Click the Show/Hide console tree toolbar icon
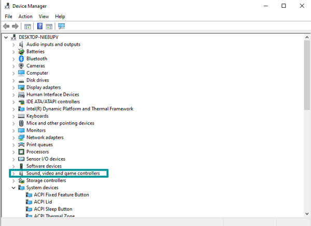311x226 pixels. pyautogui.click(x=27, y=26)
